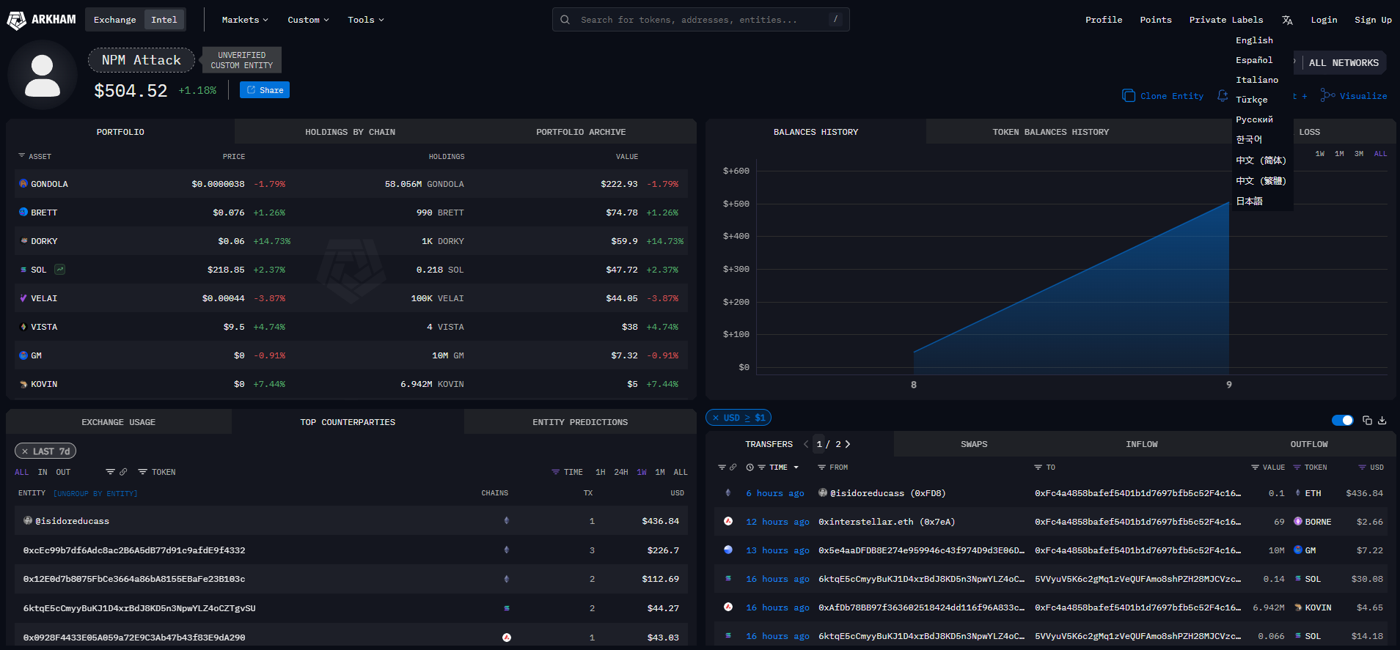Image resolution: width=1400 pixels, height=650 pixels.
Task: Go to next transfers page arrow
Action: tap(848, 444)
